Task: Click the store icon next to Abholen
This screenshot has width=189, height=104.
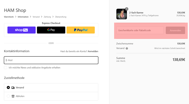Action: (x=13, y=96)
